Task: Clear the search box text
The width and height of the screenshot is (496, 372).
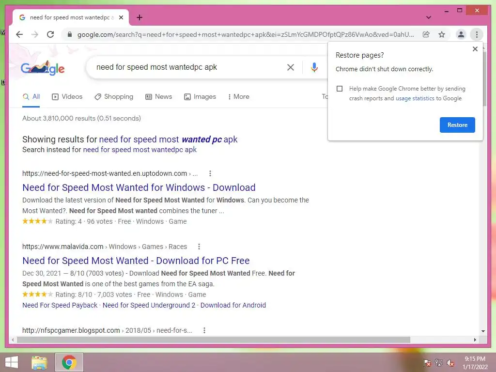Action: point(291,67)
